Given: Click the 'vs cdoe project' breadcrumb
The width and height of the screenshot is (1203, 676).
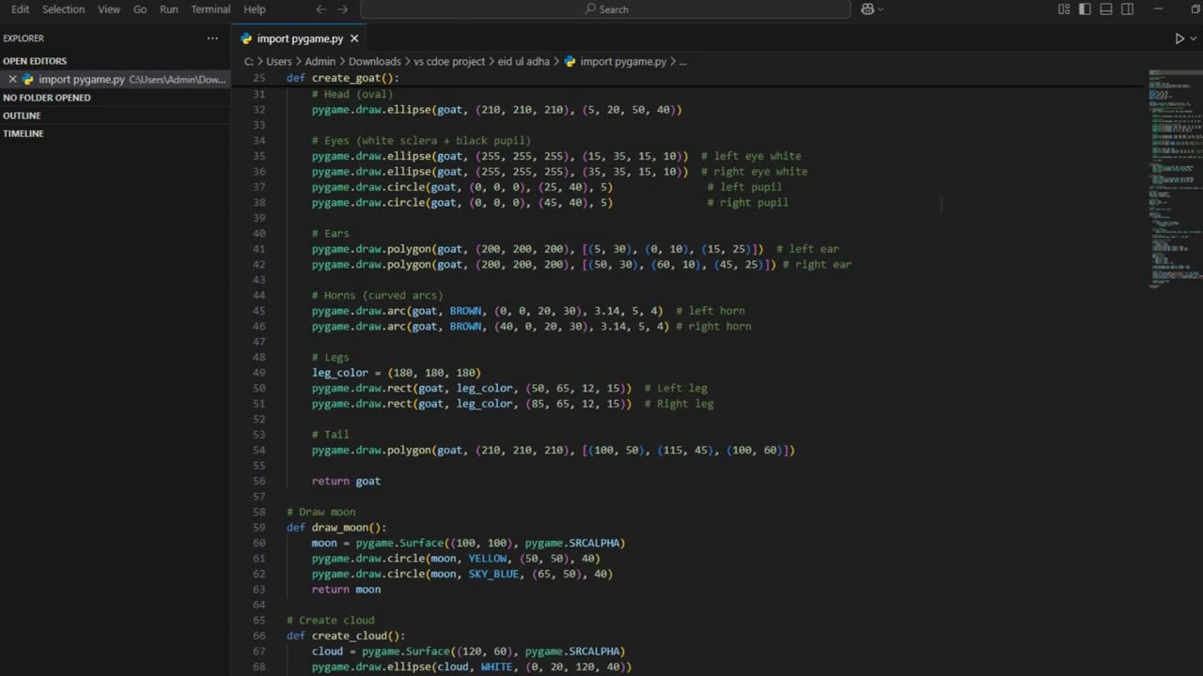Looking at the screenshot, I should 449,61.
